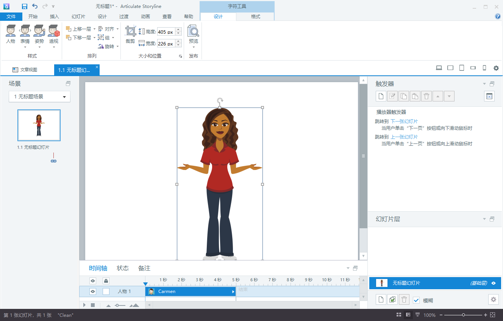This screenshot has height=321, width=503.
Task: Paste trigger in the triggers panel
Action: click(415, 96)
